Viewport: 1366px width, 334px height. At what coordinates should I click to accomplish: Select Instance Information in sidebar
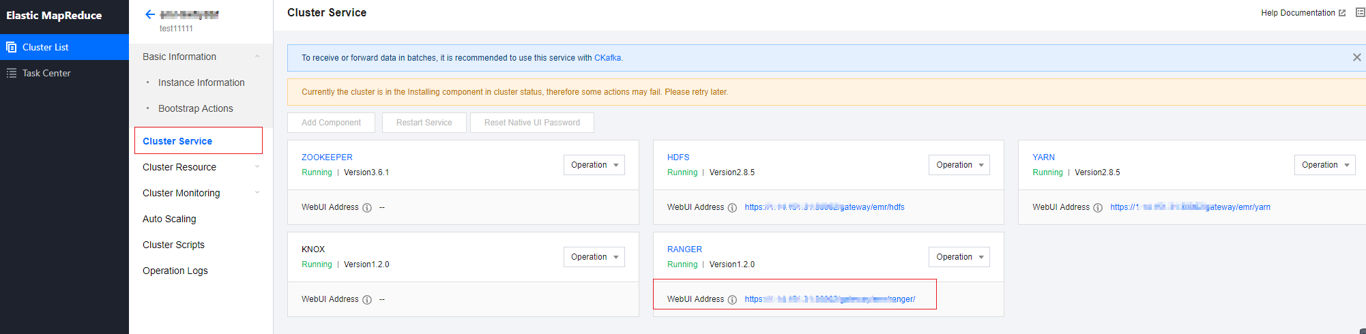pyautogui.click(x=201, y=82)
